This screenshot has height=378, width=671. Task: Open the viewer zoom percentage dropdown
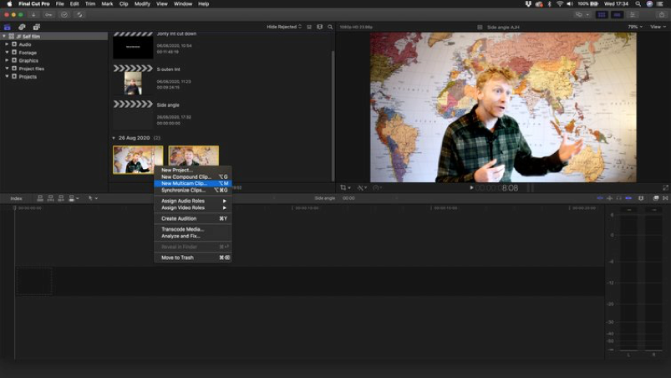point(633,27)
